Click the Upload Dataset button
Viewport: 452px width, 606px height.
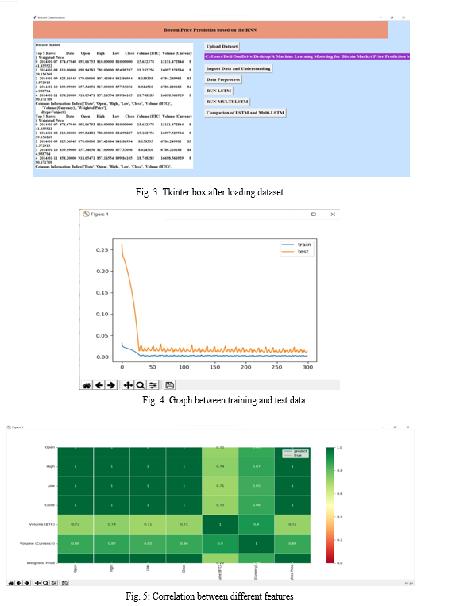tap(222, 46)
